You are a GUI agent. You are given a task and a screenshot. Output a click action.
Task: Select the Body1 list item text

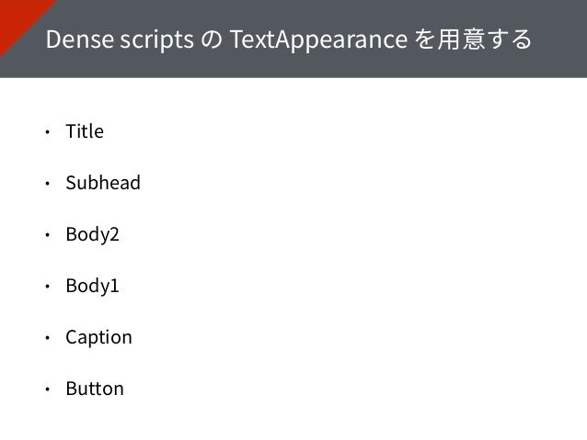93,287
